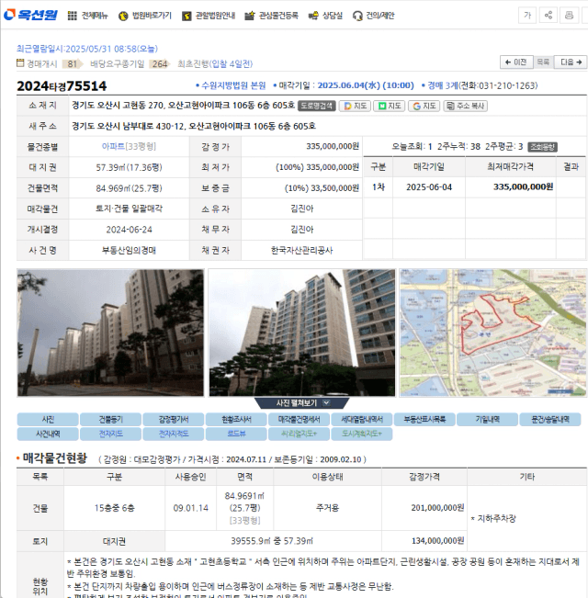Click the share icon

click(548, 16)
